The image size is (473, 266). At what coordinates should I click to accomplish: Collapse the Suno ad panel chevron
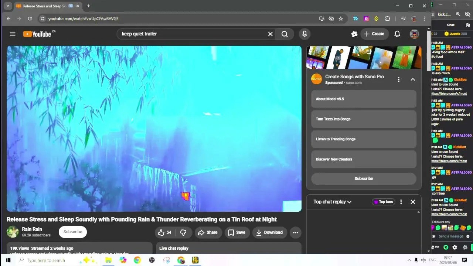413,79
